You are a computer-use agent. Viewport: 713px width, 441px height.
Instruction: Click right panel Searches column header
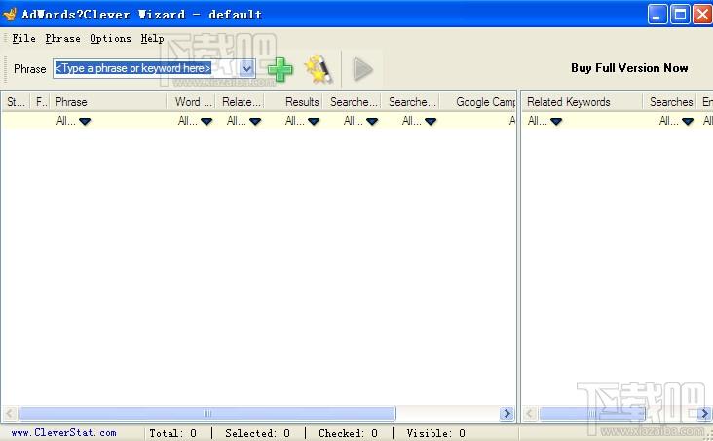click(670, 102)
